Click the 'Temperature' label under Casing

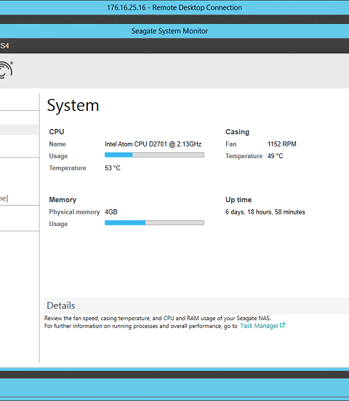pos(244,156)
